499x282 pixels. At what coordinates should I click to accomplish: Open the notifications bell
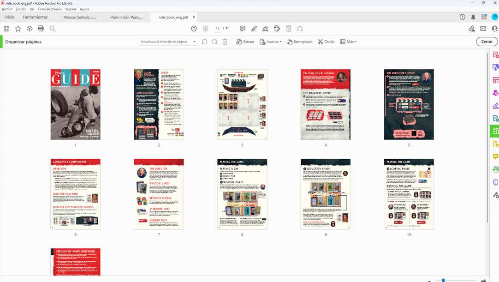click(473, 17)
